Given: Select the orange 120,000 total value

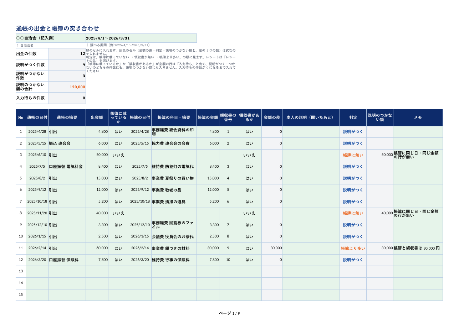Looking at the screenshot, I should pyautogui.click(x=67, y=87).
